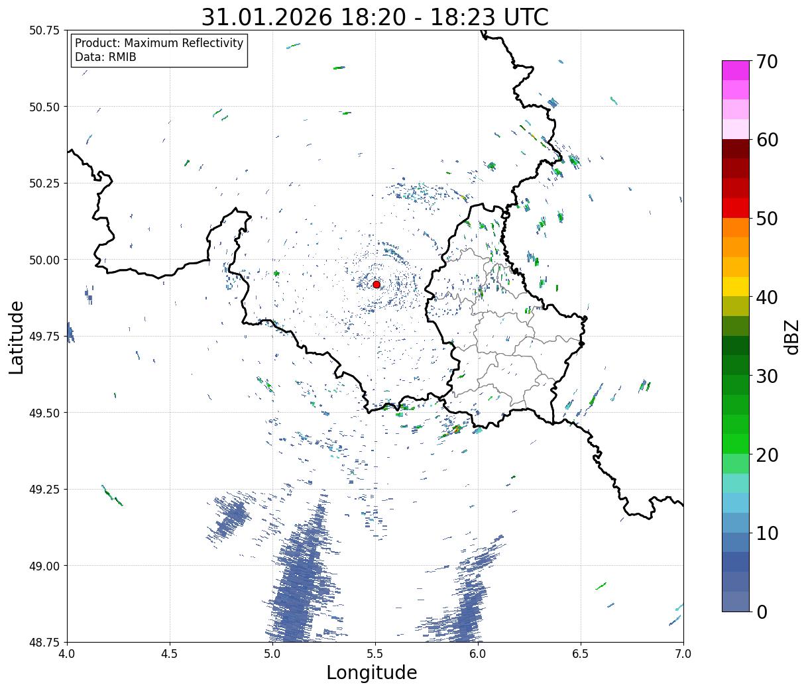
Task: Click the plot title with date and time
Action: (x=375, y=17)
